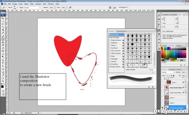Expand Layer 2 effects arrow
This screenshot has height=115, width=189.
point(186,82)
